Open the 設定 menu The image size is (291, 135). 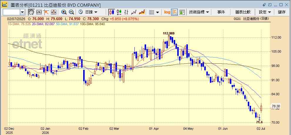[x=265, y=12]
